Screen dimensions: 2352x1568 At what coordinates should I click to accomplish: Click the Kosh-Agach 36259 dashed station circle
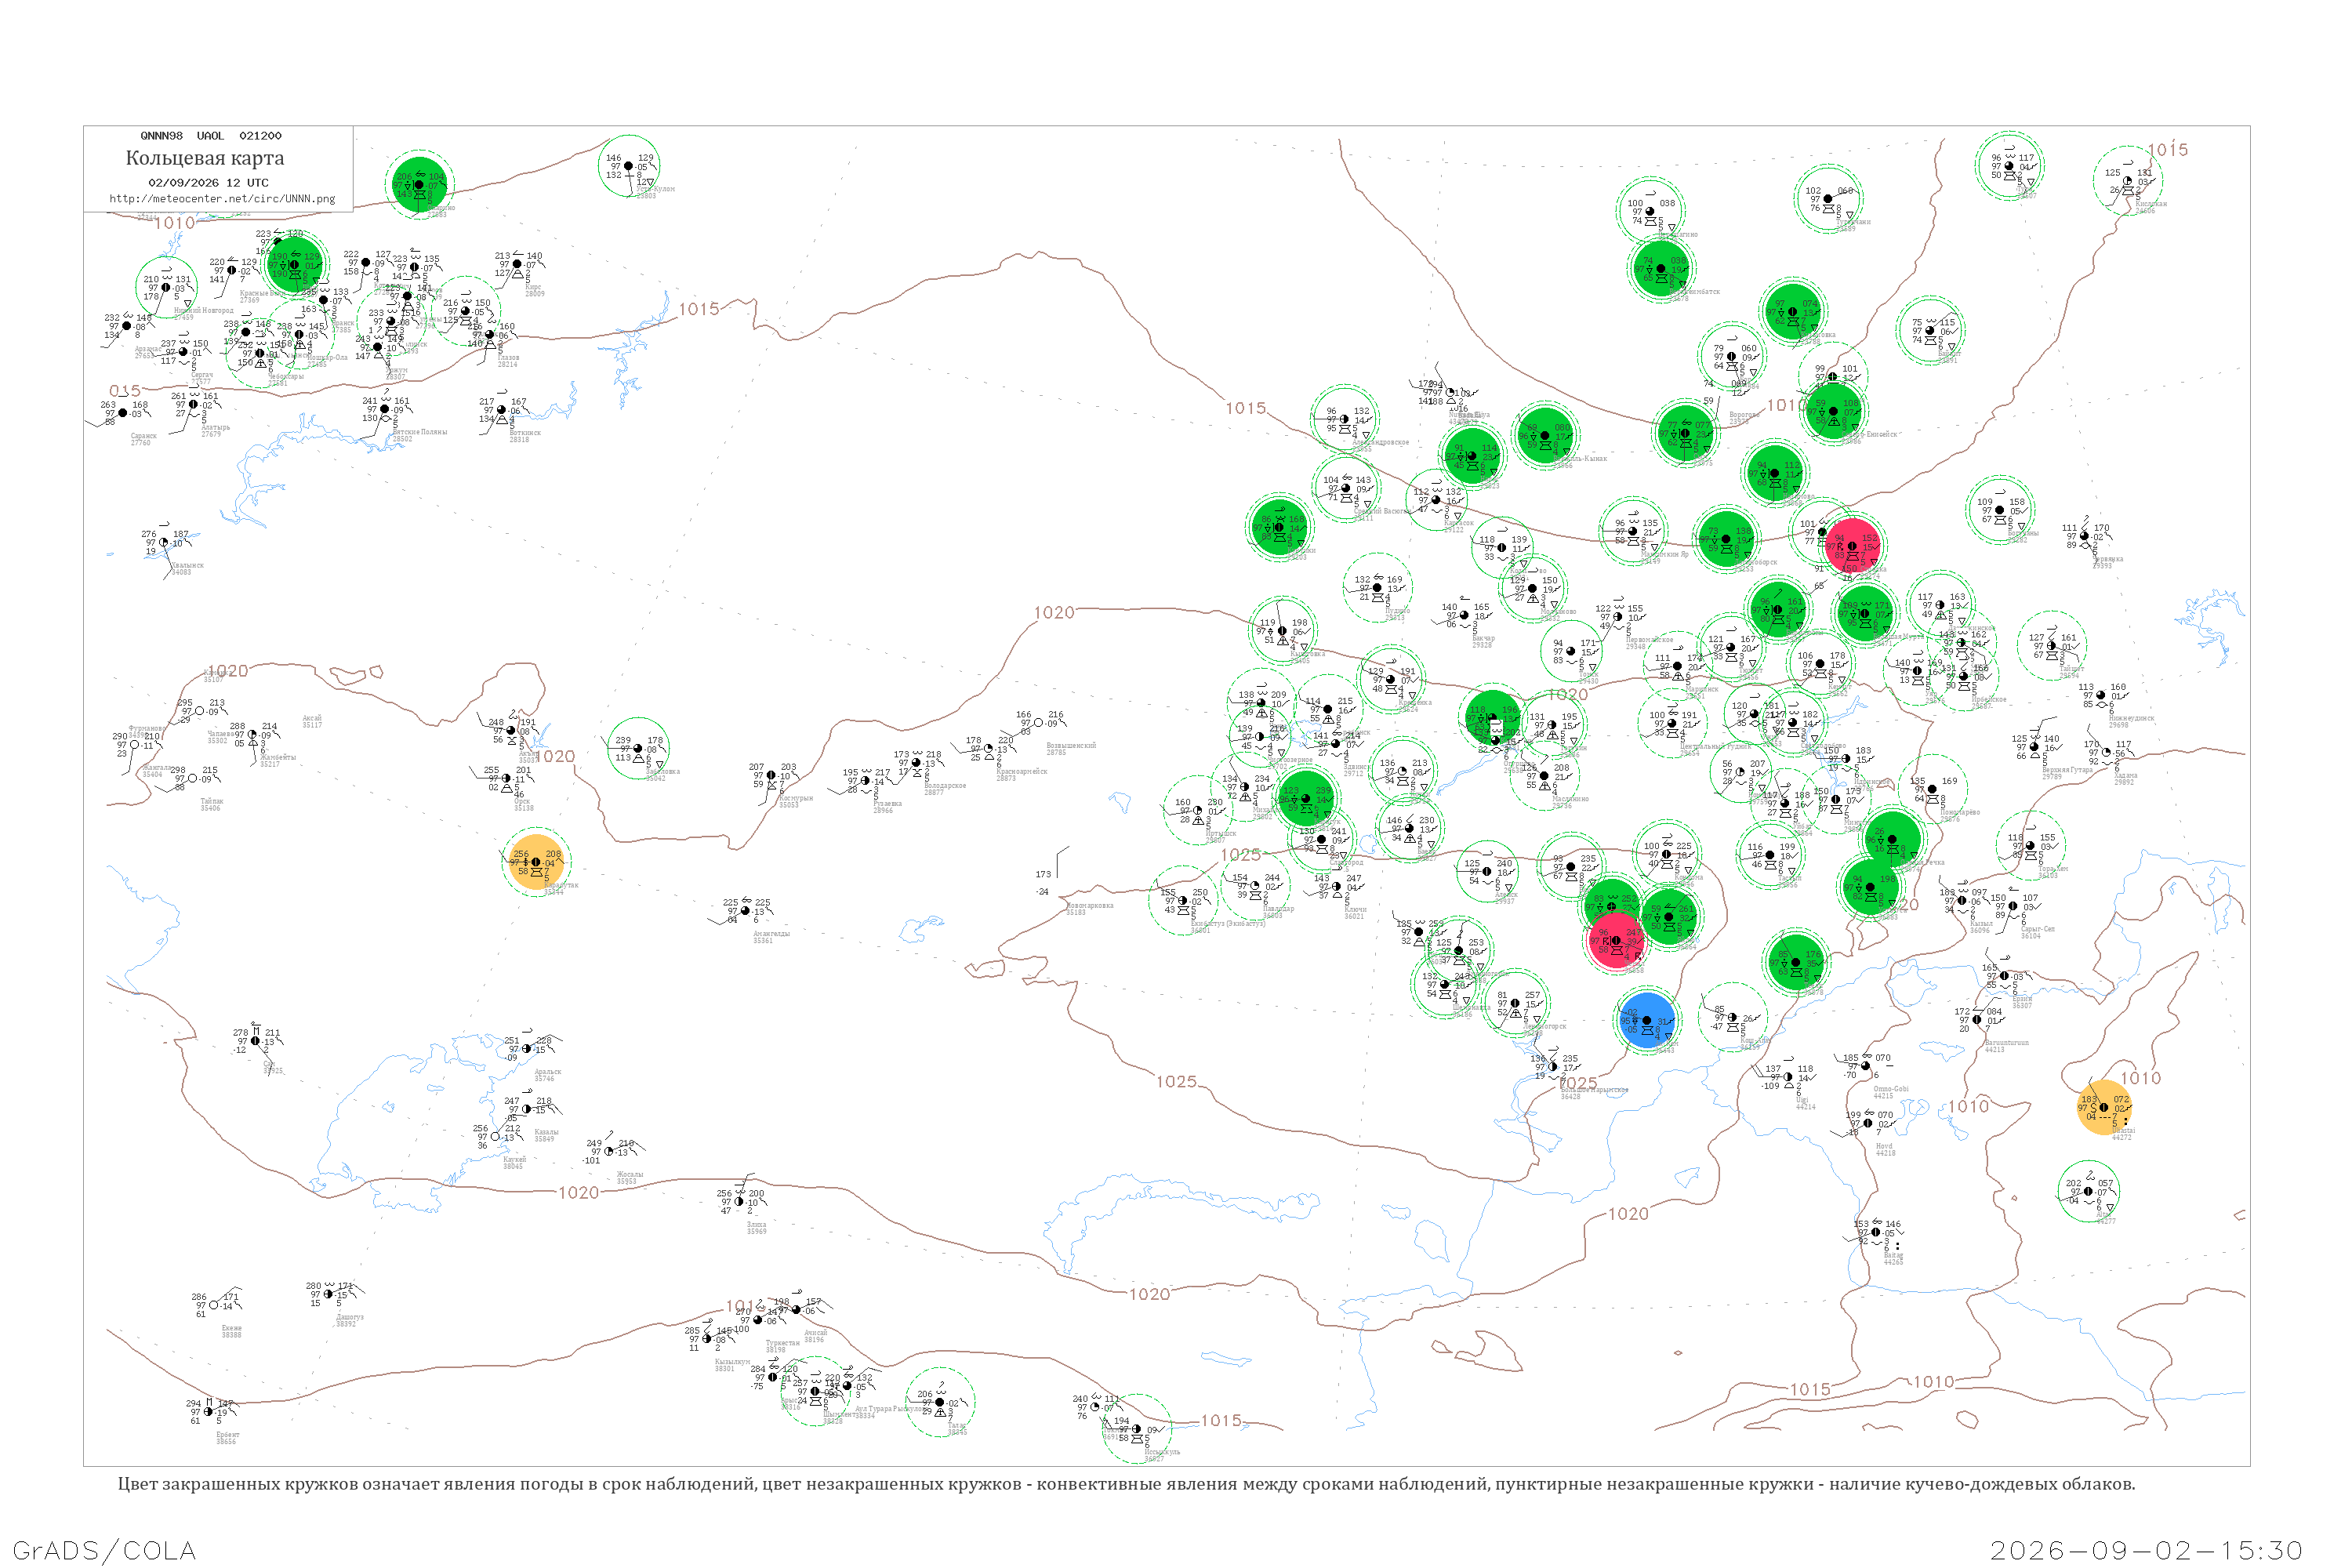pyautogui.click(x=1732, y=1018)
